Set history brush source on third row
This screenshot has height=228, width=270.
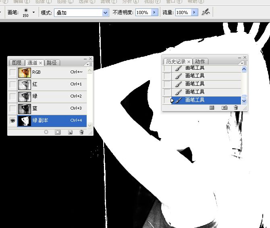[167, 84]
